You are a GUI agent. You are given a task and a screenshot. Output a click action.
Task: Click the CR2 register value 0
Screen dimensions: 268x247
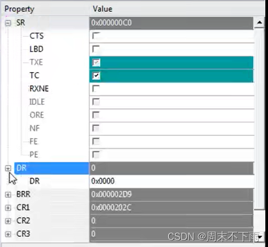coord(93,220)
